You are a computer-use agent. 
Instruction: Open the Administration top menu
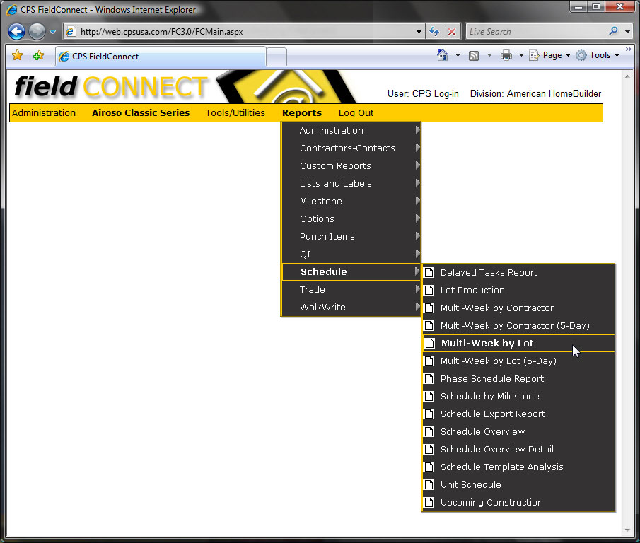pyautogui.click(x=44, y=112)
